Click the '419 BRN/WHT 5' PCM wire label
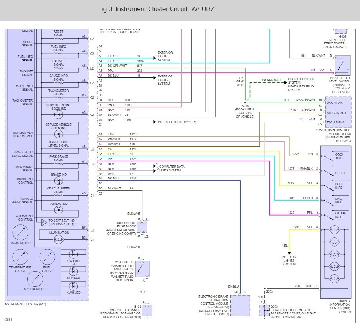 pos(307,110)
